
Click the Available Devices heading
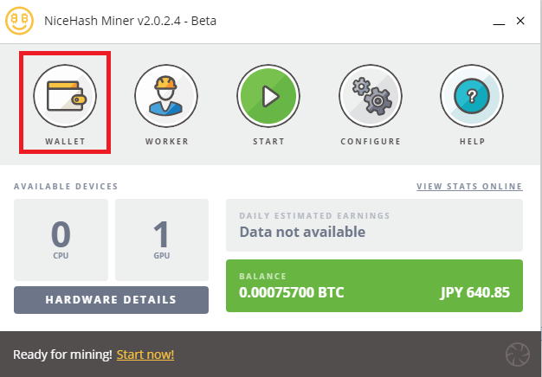(66, 187)
